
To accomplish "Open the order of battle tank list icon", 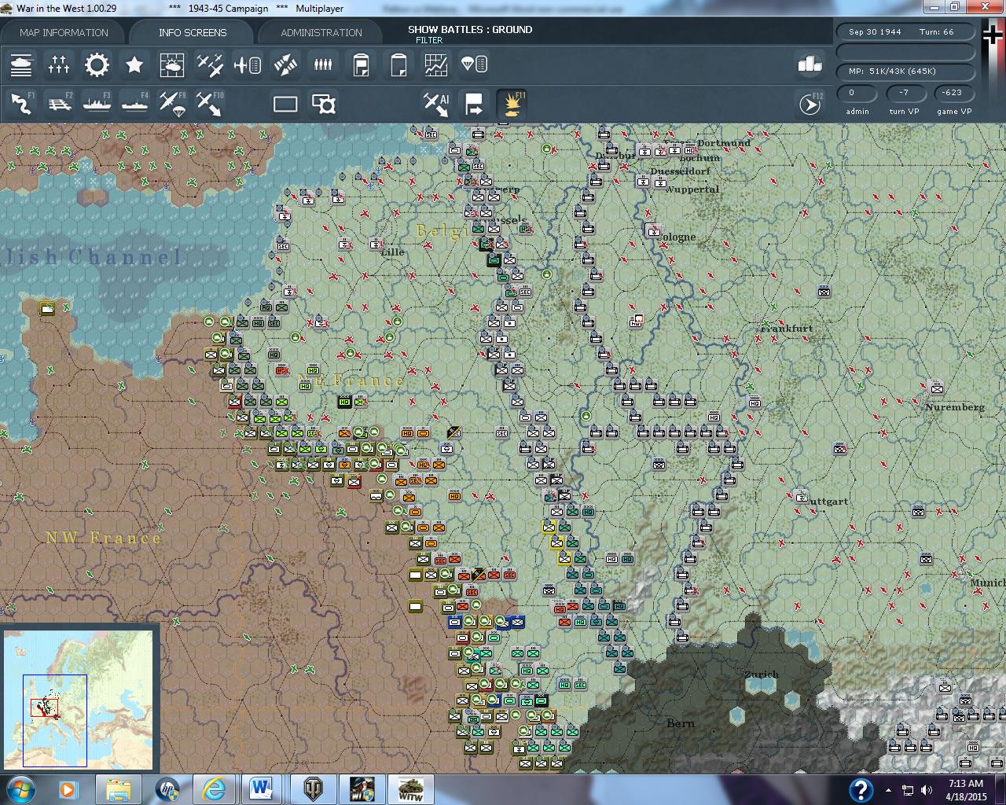I will 21,64.
